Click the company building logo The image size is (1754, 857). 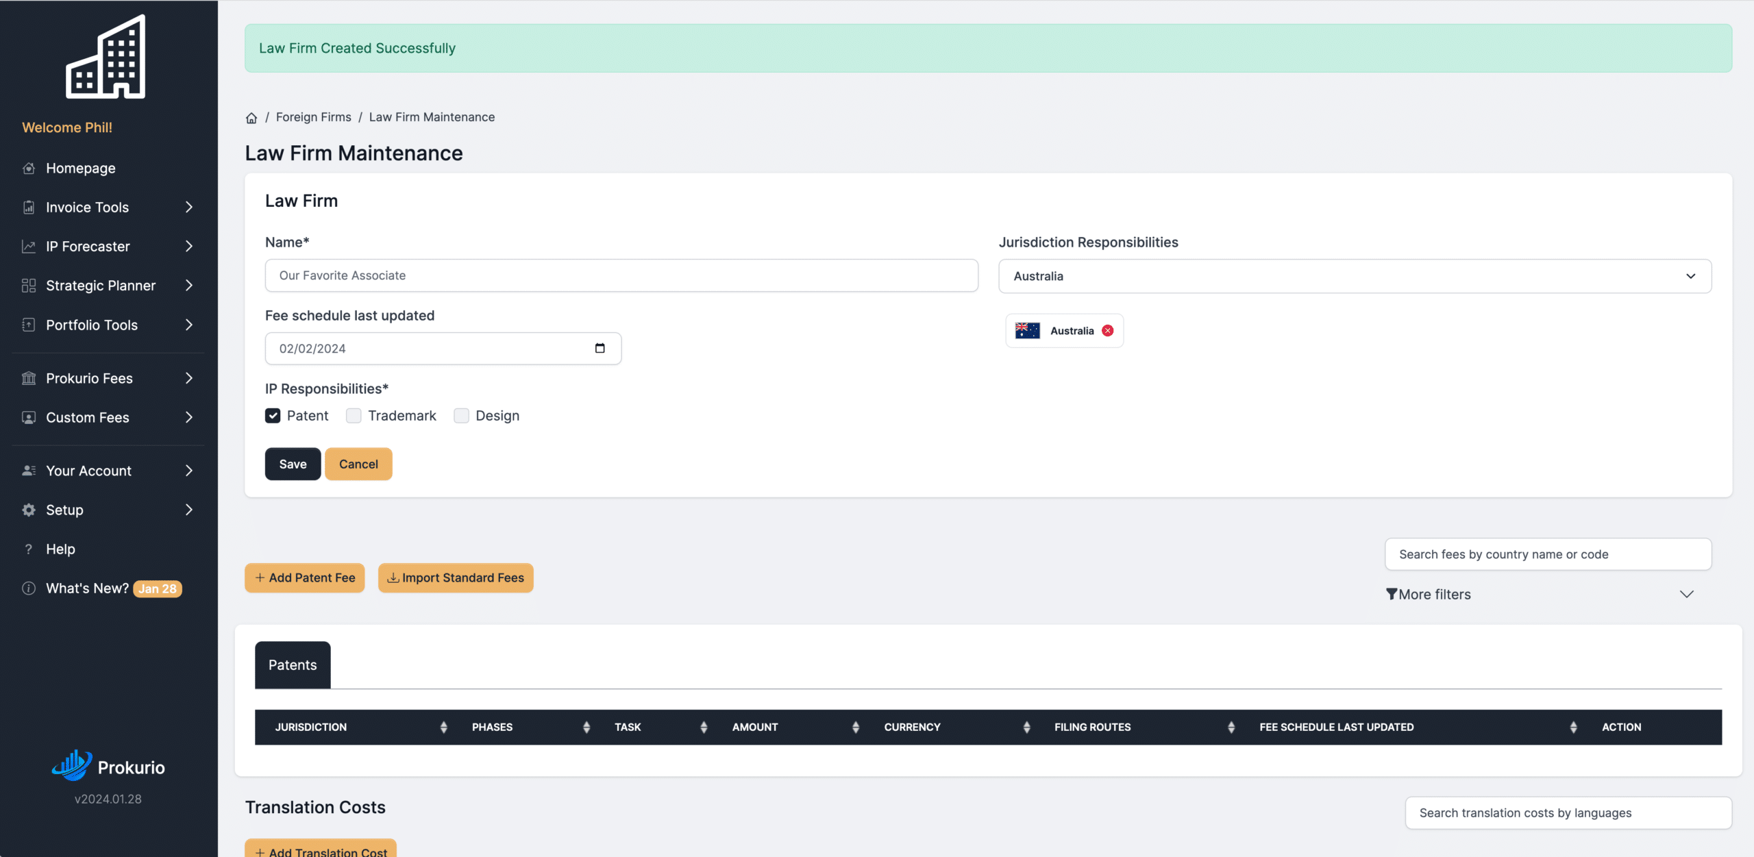click(106, 57)
